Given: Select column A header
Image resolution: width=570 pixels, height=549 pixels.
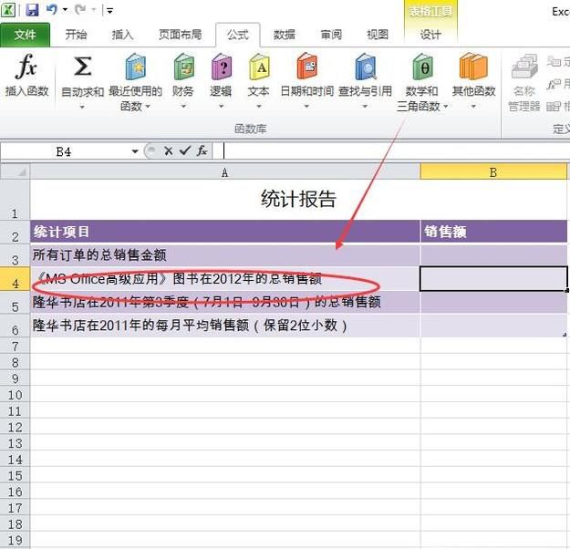Looking at the screenshot, I should [x=224, y=172].
